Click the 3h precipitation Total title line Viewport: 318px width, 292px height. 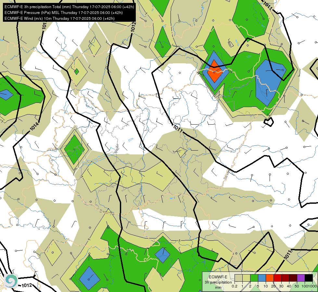(x=69, y=7)
